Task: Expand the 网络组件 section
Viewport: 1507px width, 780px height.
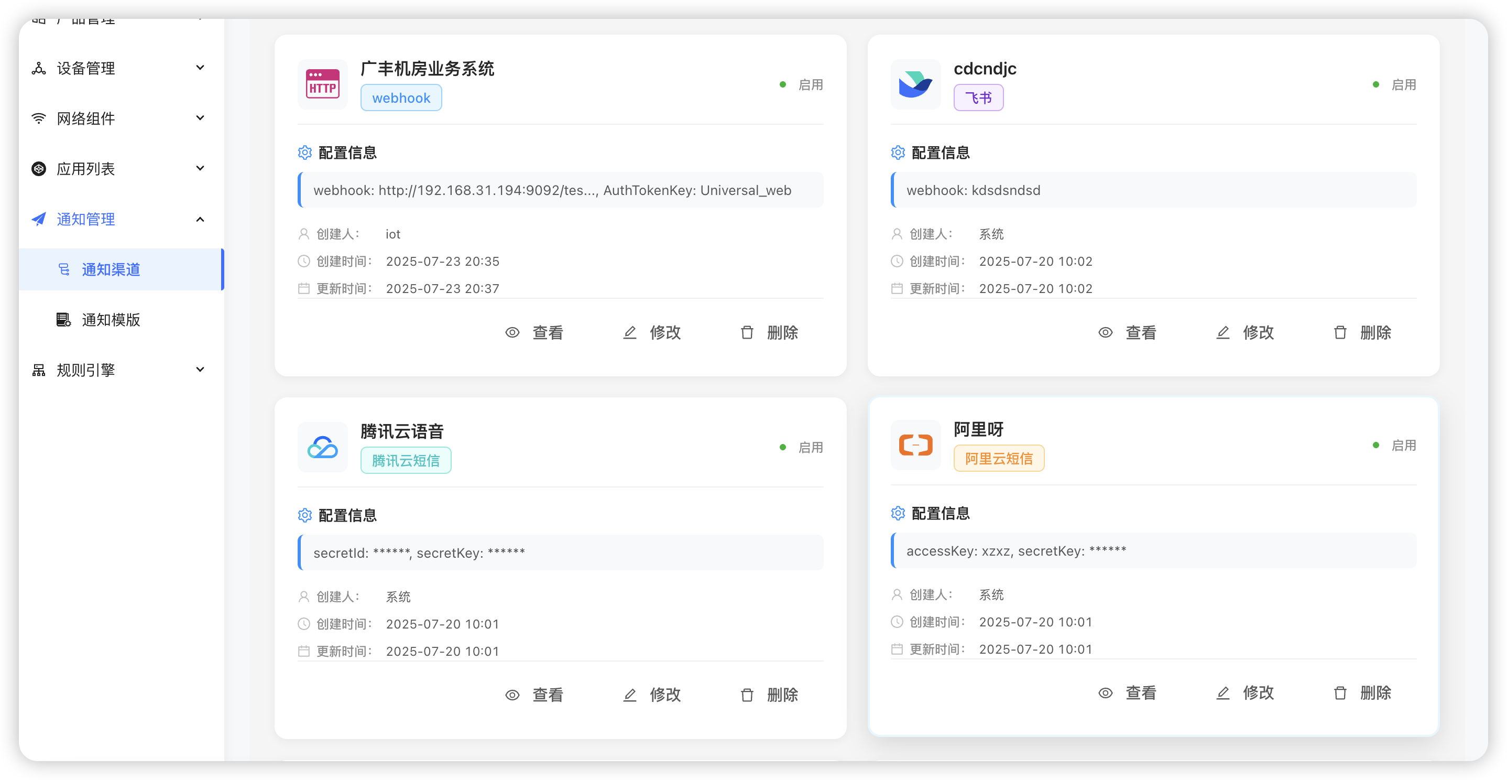Action: [200, 118]
